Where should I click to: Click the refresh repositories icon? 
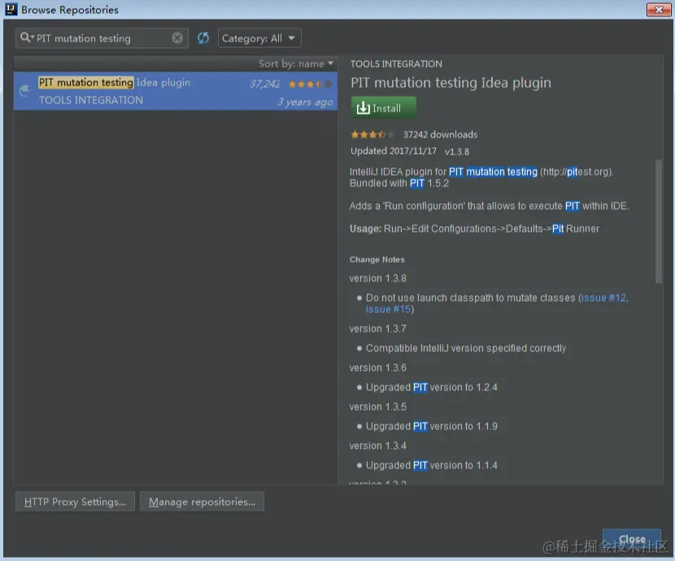coord(203,38)
